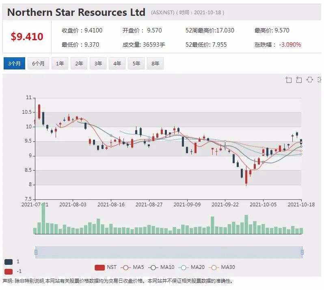Select the 4年 range tab
This screenshot has height=290, width=324.
click(x=117, y=63)
